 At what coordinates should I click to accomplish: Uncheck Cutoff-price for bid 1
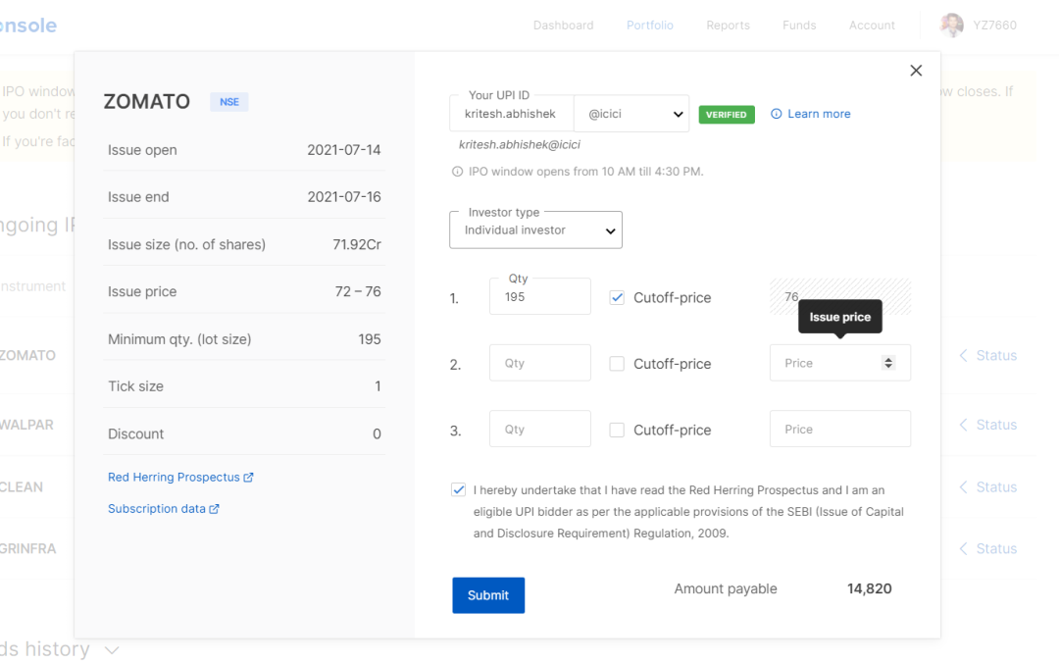[x=617, y=297]
